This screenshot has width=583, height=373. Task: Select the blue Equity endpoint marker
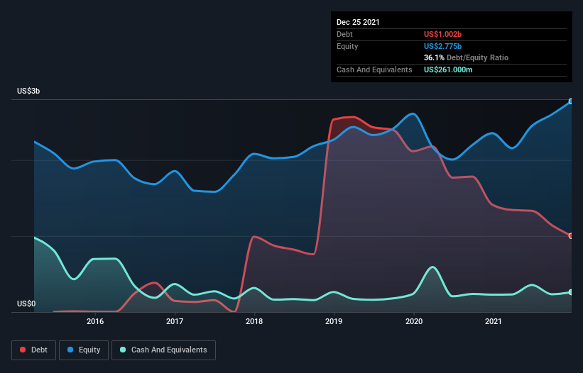click(x=571, y=101)
